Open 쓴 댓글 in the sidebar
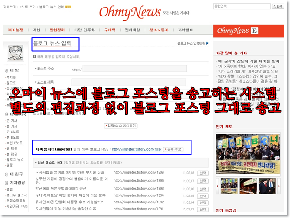The image size is (290, 218). tap(12, 148)
